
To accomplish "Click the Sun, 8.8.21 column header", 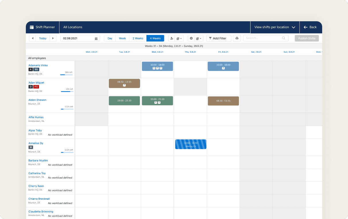I will 289,52.
